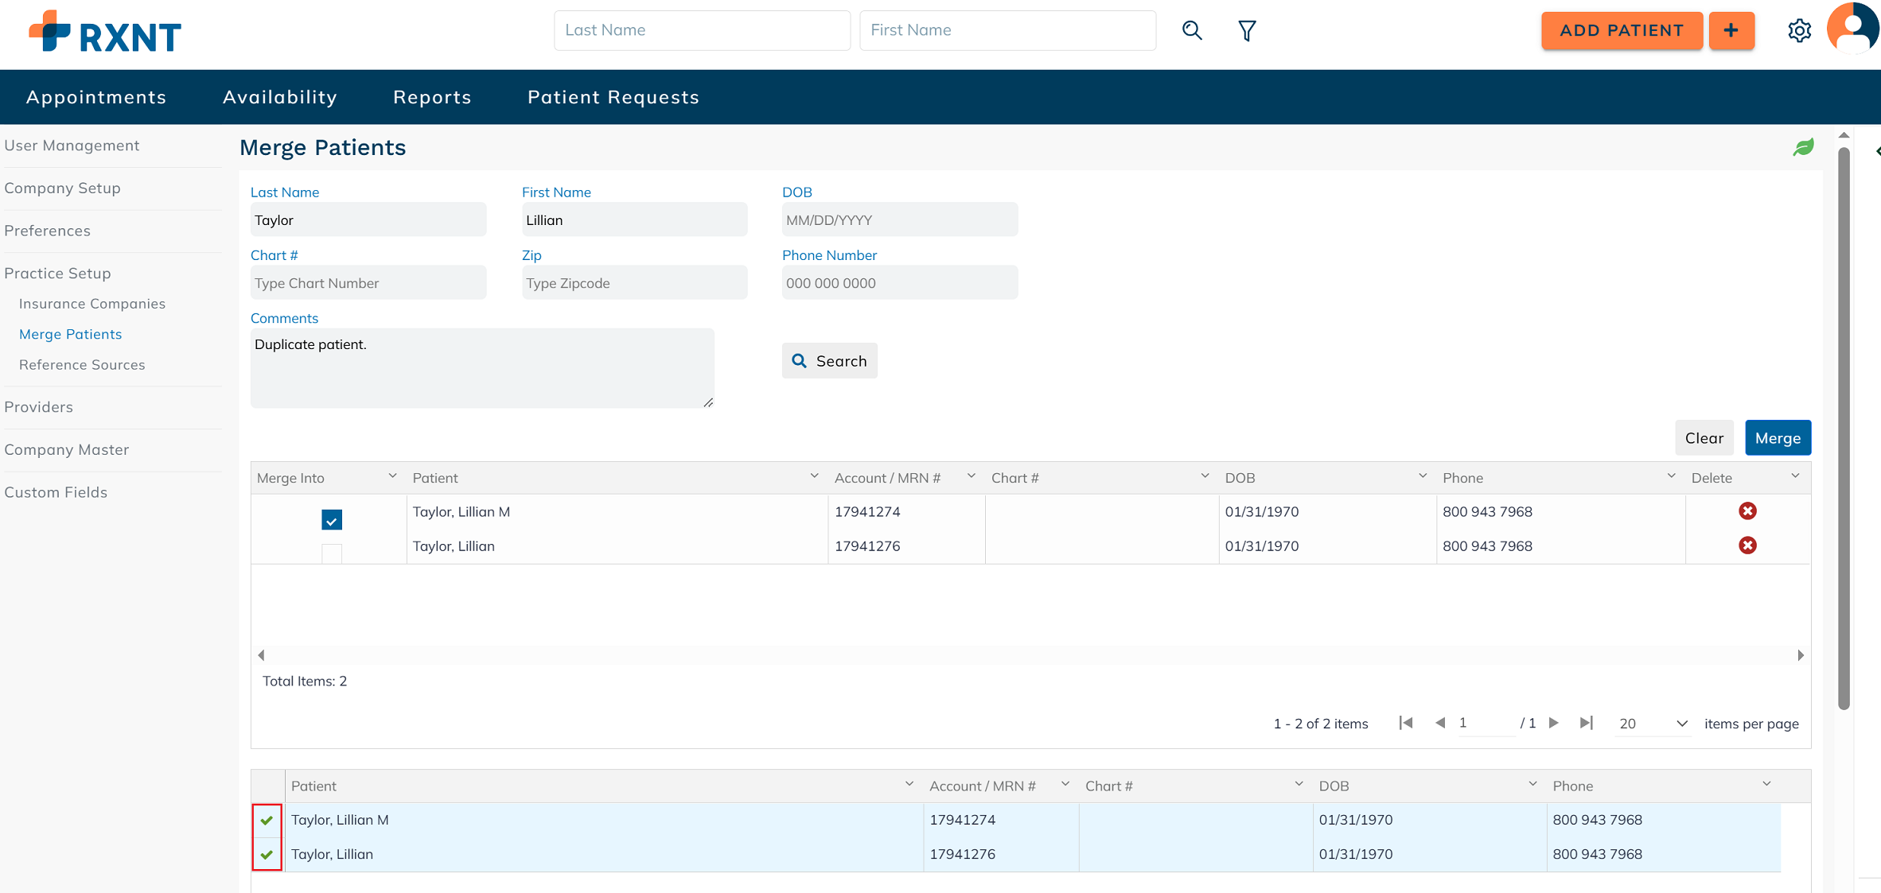Viewport: 1881px width, 893px height.
Task: Go to last page of results
Action: [x=1587, y=723]
